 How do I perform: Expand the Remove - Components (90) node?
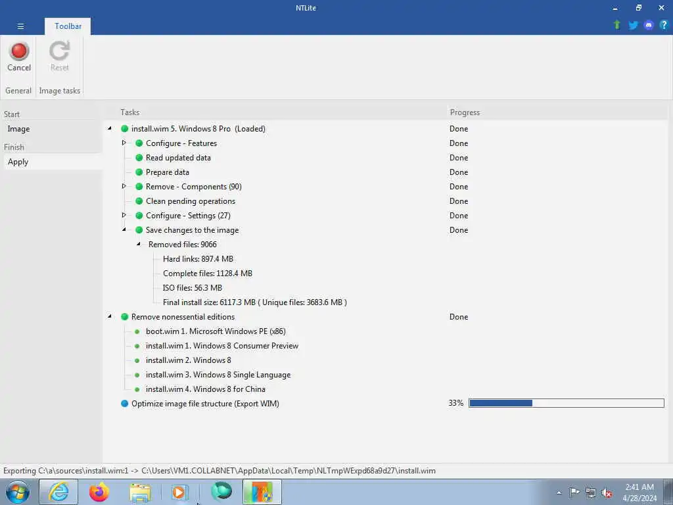click(x=124, y=186)
